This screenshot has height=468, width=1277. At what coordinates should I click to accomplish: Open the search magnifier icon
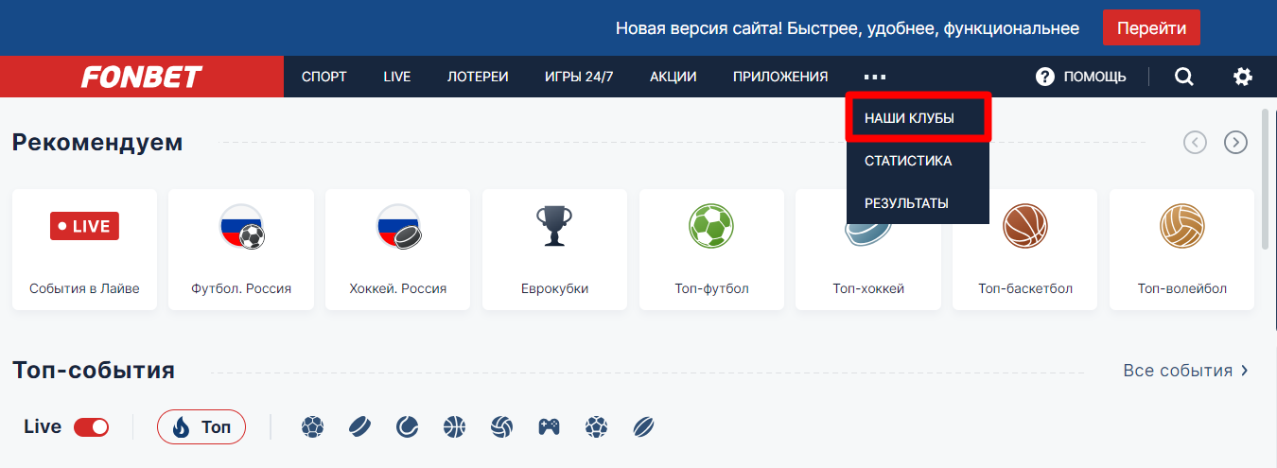[1183, 77]
